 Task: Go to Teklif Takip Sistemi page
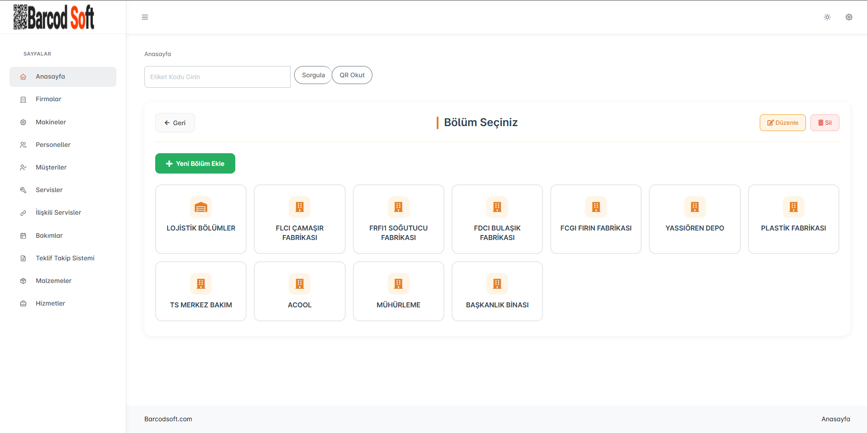click(x=65, y=258)
